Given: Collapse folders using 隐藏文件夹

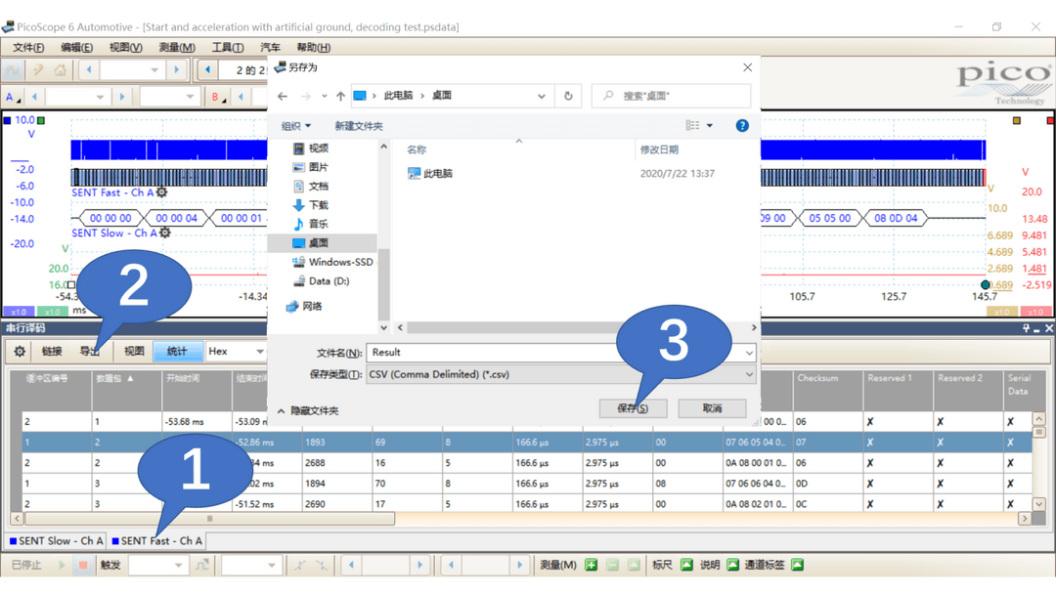Looking at the screenshot, I should [308, 410].
